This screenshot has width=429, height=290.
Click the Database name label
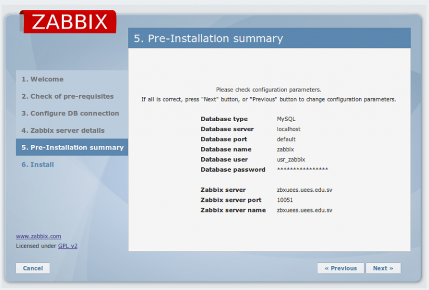point(226,149)
